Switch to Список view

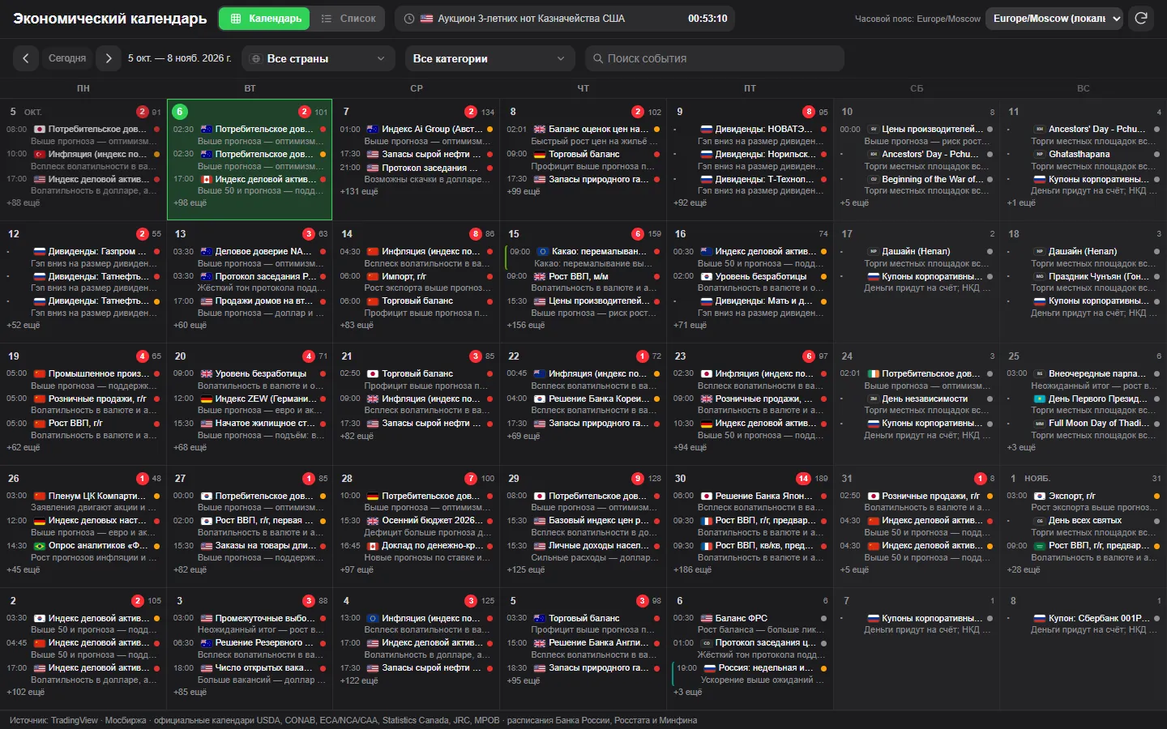(348, 19)
